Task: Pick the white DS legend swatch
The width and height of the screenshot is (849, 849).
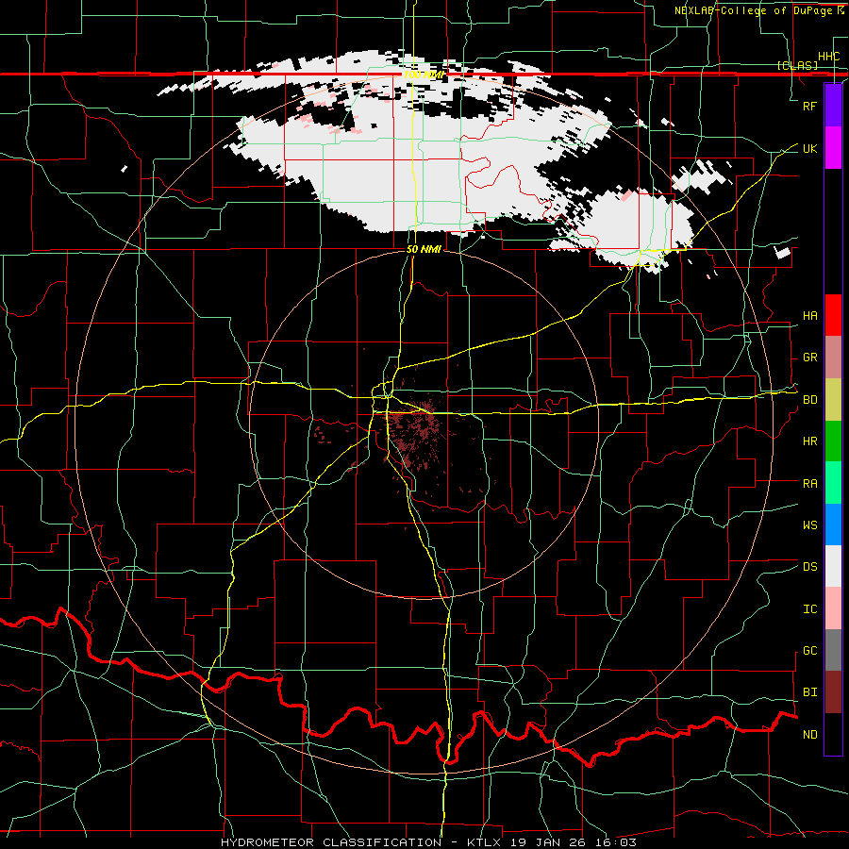Action: (x=833, y=566)
